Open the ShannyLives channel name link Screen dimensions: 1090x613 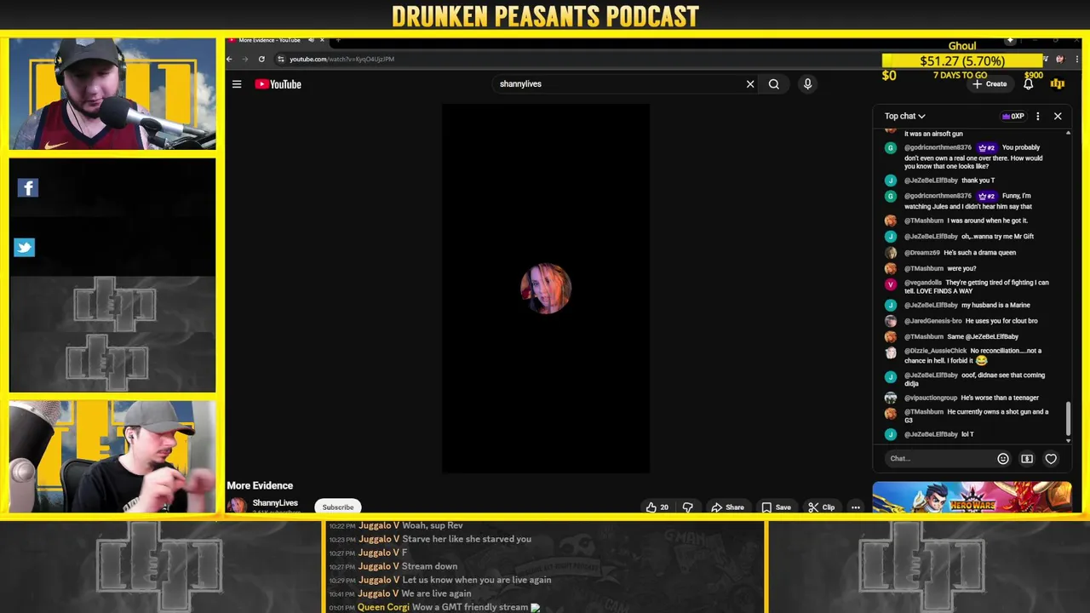tap(275, 503)
